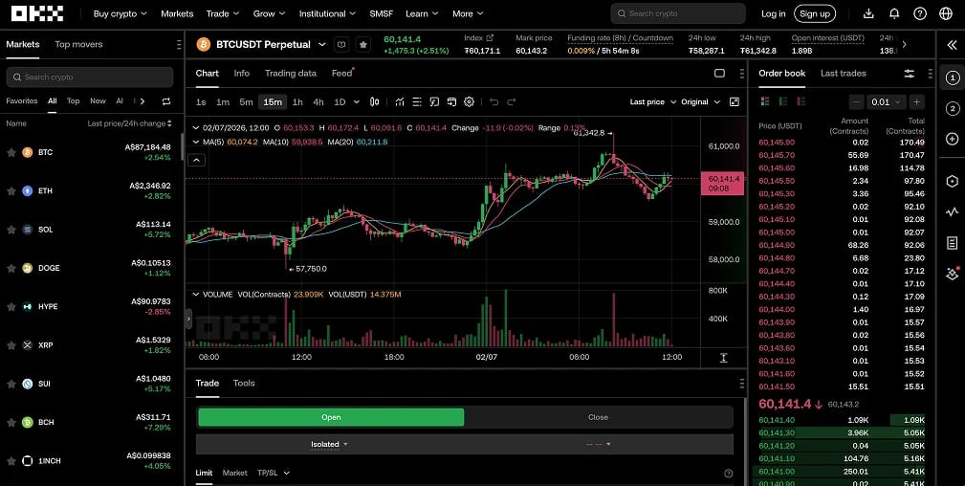Expand chart to fullscreen
The image size is (965, 486).
[735, 101]
